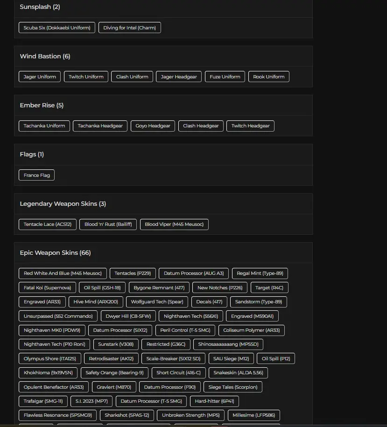Click New Notches (P226) tag
Viewport: 387px width, 427px height.
pyautogui.click(x=220, y=287)
